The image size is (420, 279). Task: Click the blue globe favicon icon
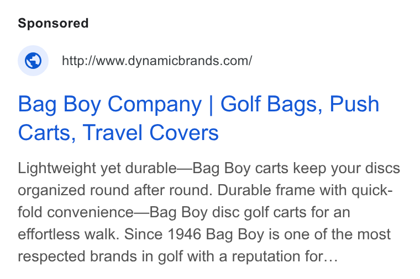33,61
